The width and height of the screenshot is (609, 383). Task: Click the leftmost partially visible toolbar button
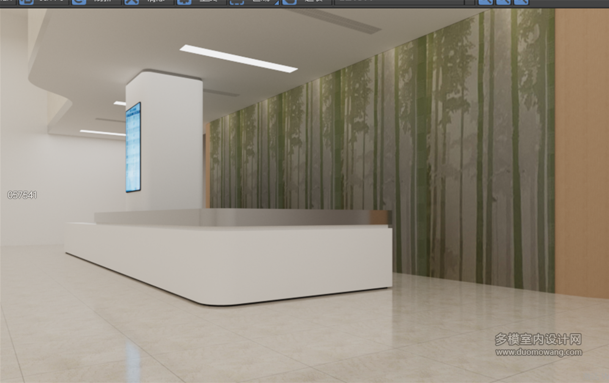pos(8,2)
